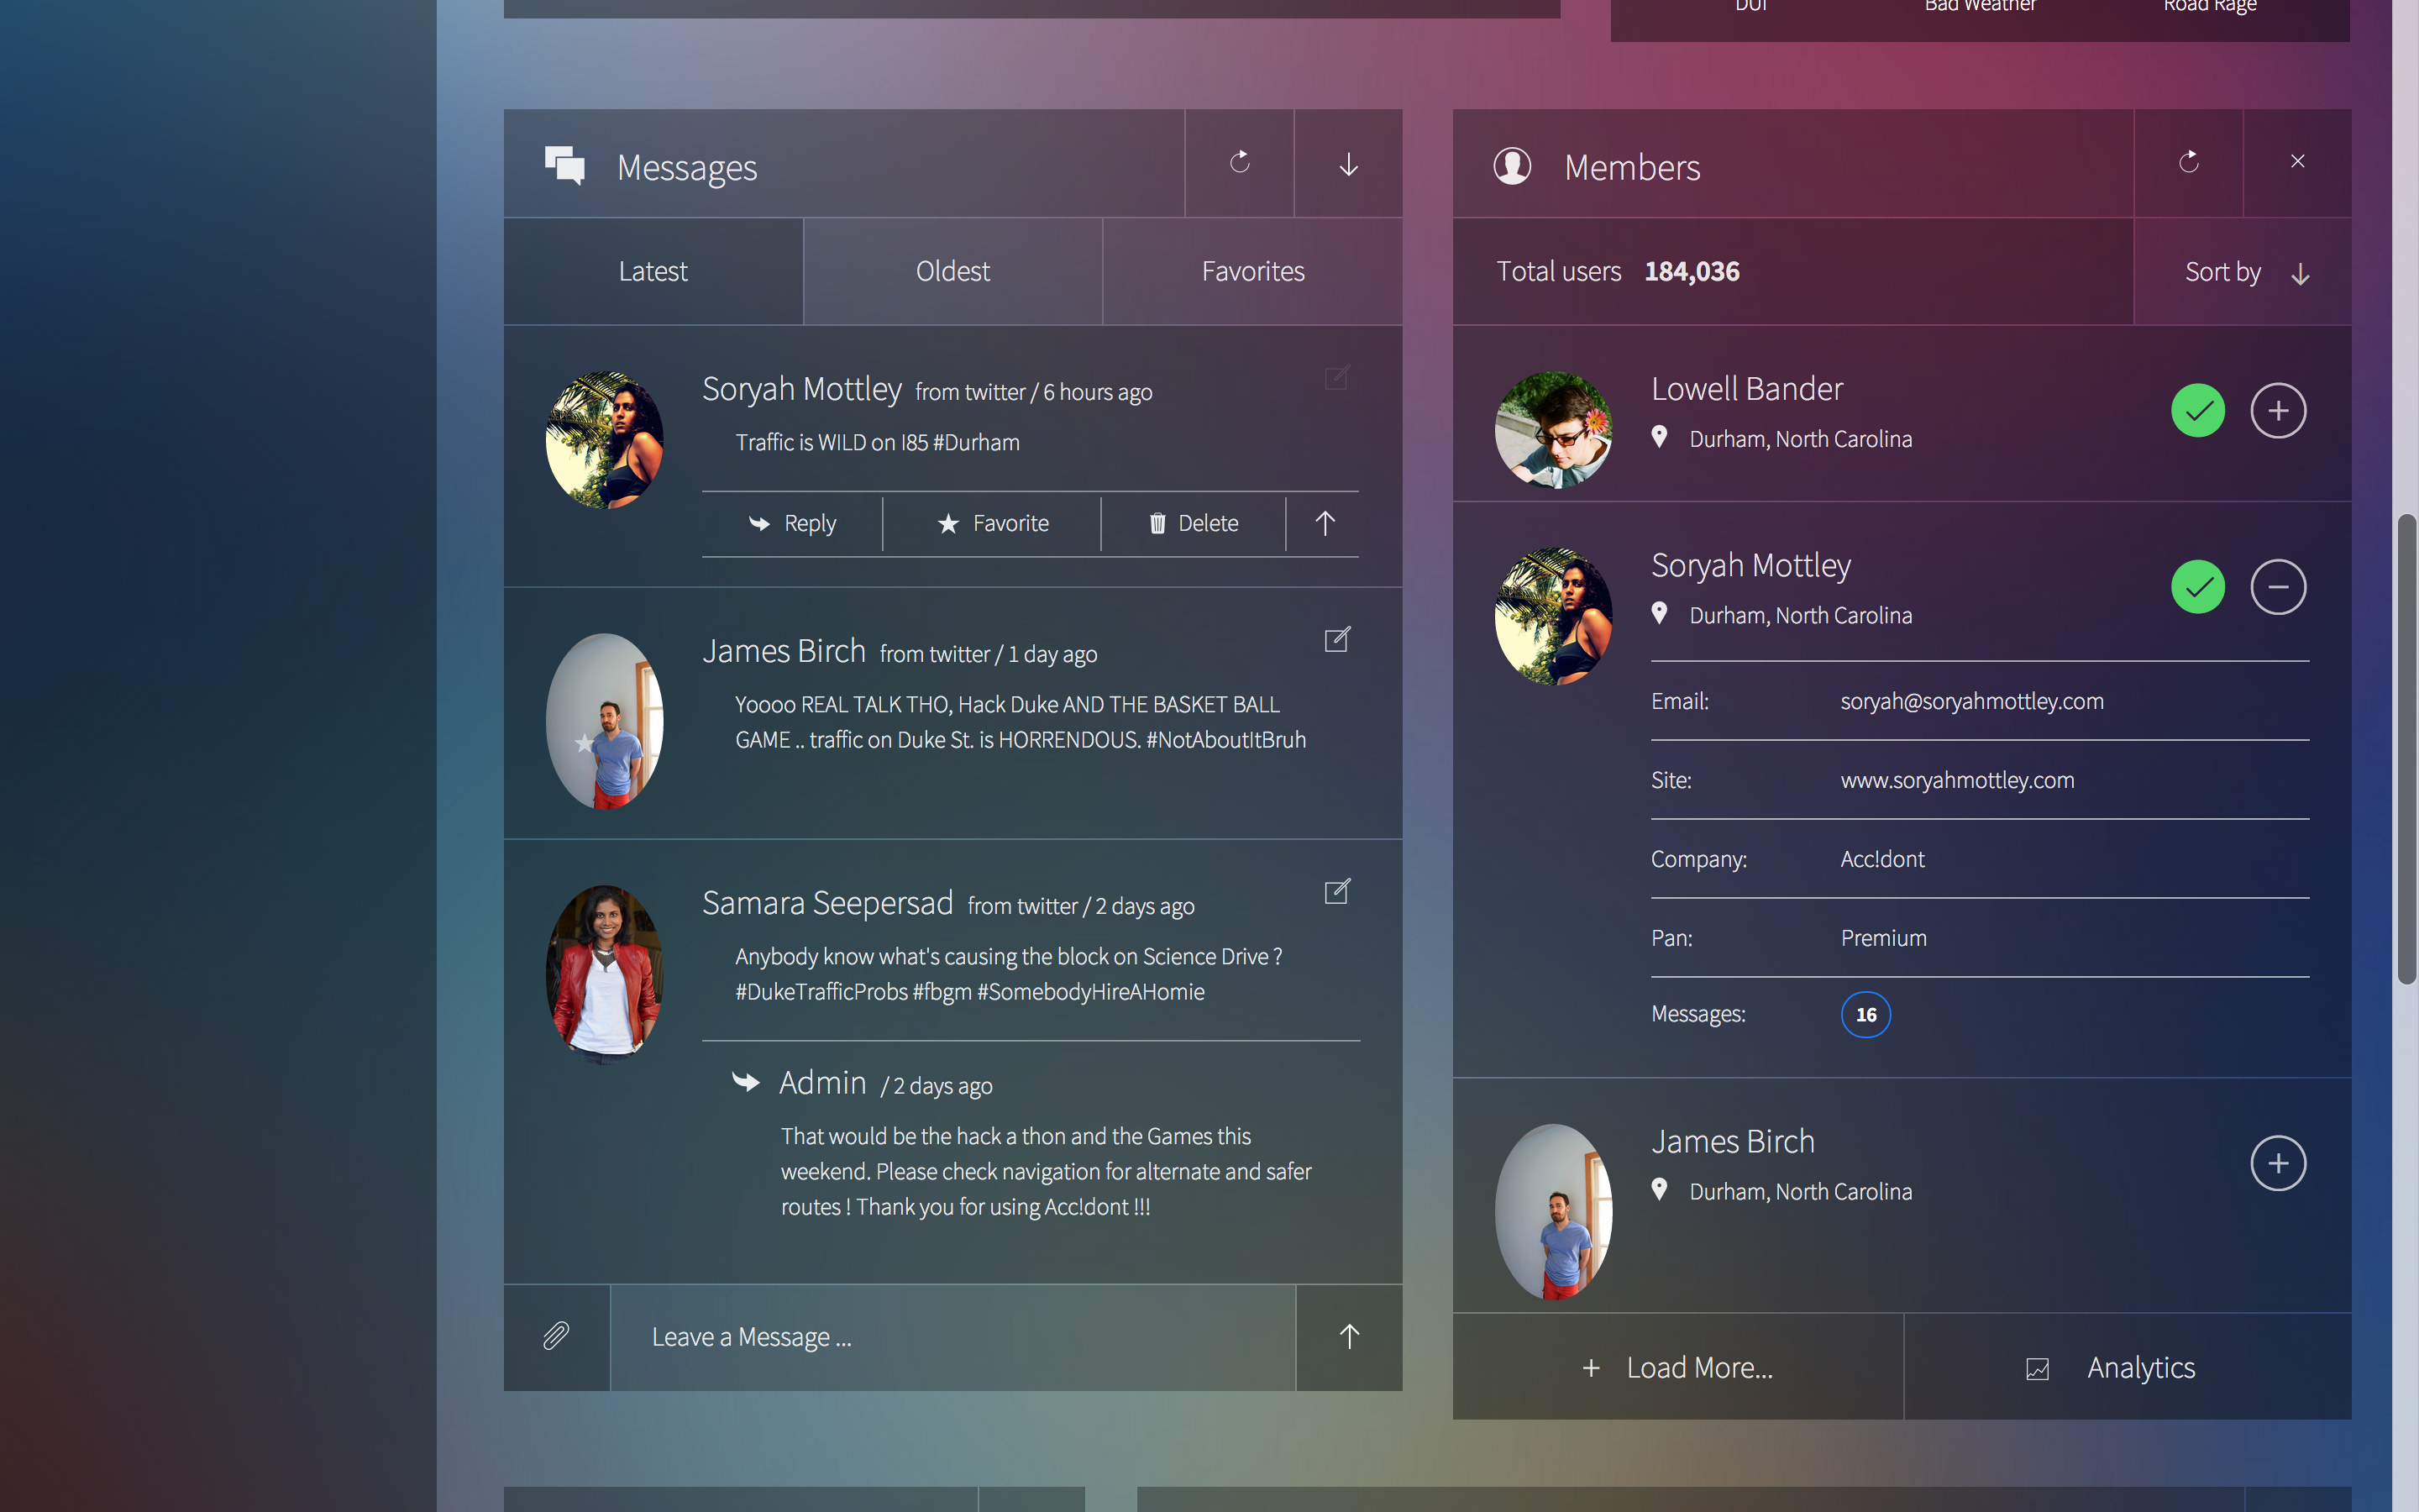Refresh the Members panel
Image resolution: width=2419 pixels, height=1512 pixels.
tap(2188, 162)
